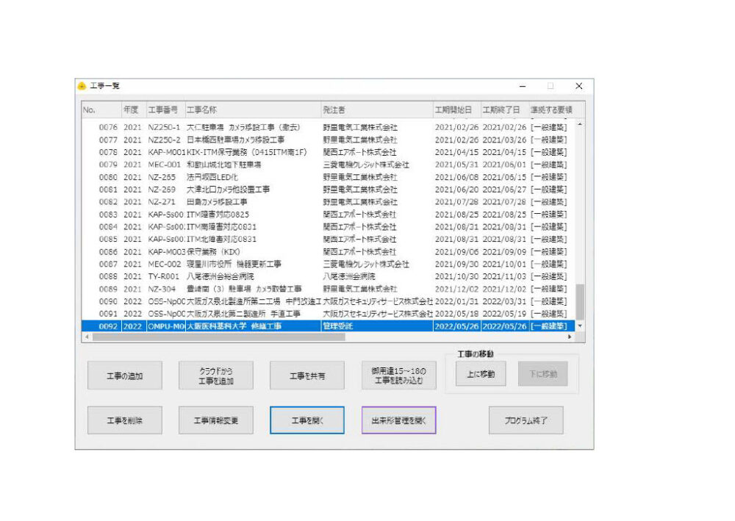Sort by the 工期開始日 column header

point(457,109)
